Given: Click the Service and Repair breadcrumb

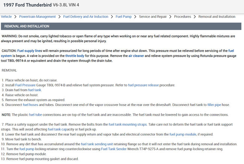Looking at the screenshot, I should [153, 17].
